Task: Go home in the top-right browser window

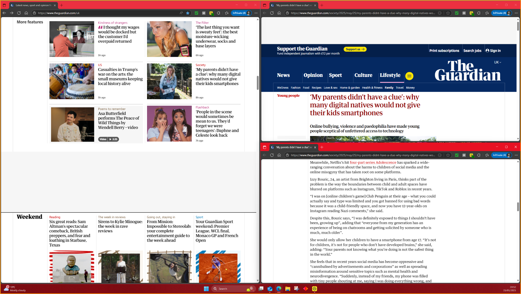Action: pos(279,13)
